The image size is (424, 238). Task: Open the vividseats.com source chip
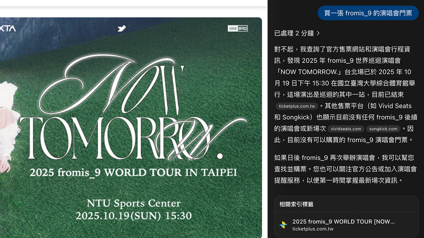346,129
